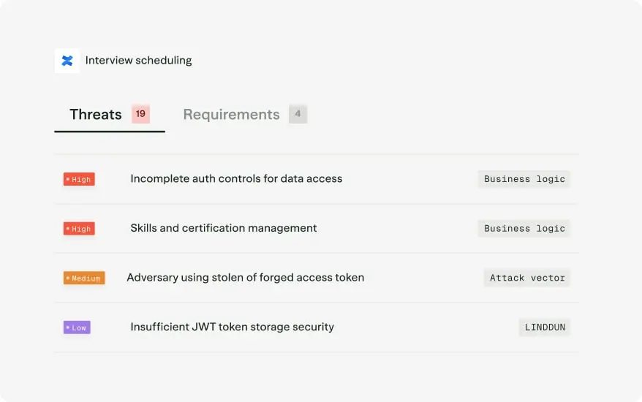Open the Interview scheduling title
This screenshot has width=642, height=402.
138,61
